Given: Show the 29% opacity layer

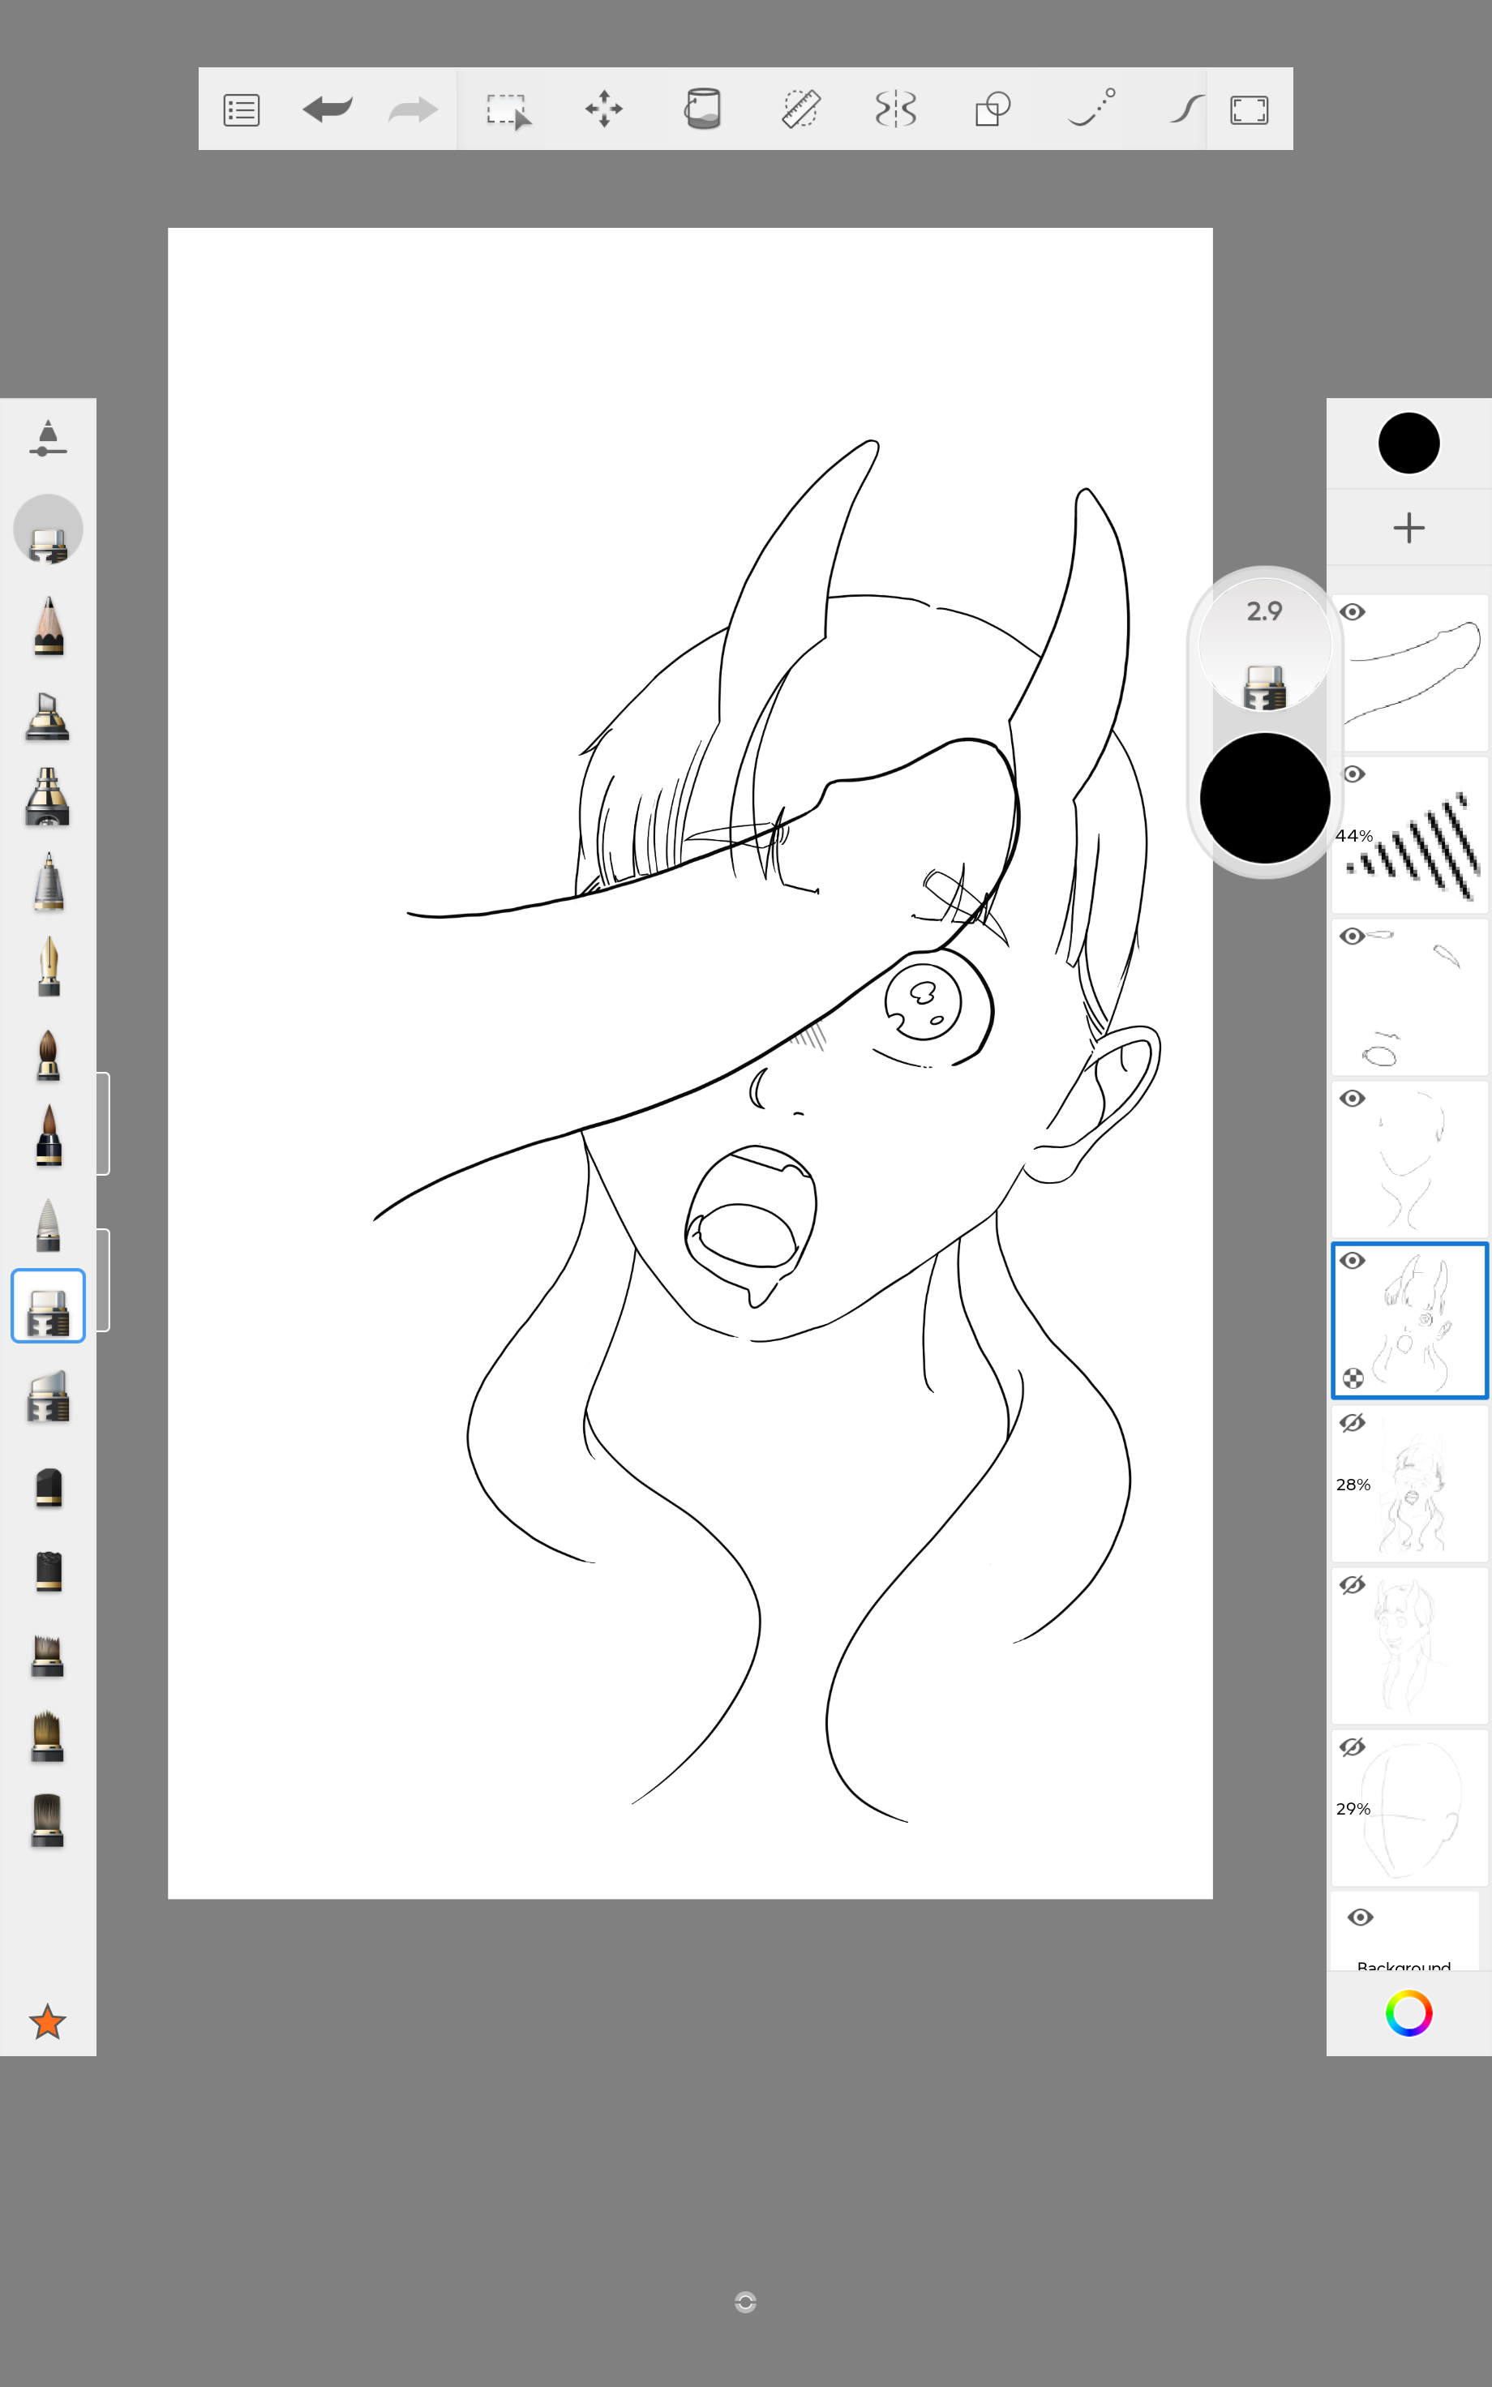Looking at the screenshot, I should 1353,1746.
